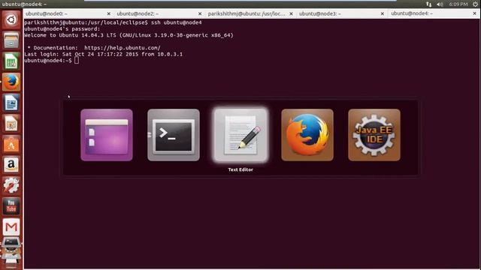Open Ubuntu Software Center in launcher
This screenshot has width=481, height=270.
(11, 144)
